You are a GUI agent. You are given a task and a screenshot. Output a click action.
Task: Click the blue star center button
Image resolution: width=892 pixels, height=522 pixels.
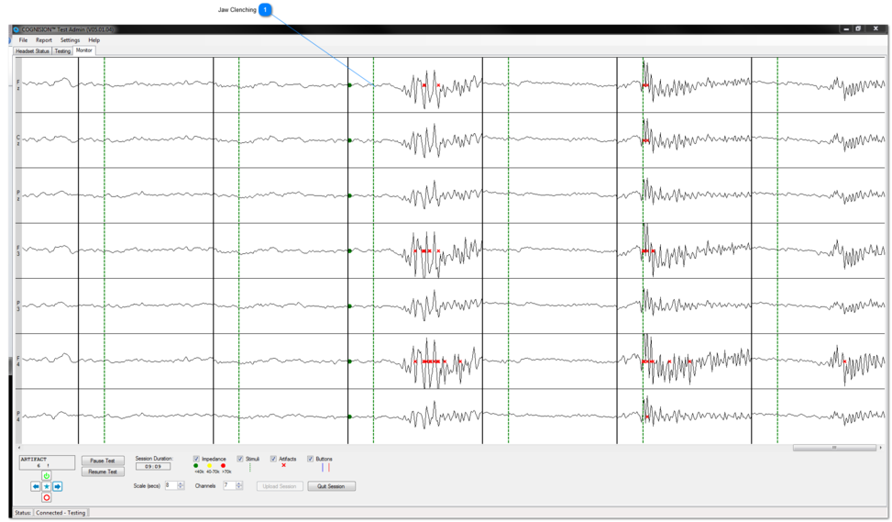tap(47, 486)
